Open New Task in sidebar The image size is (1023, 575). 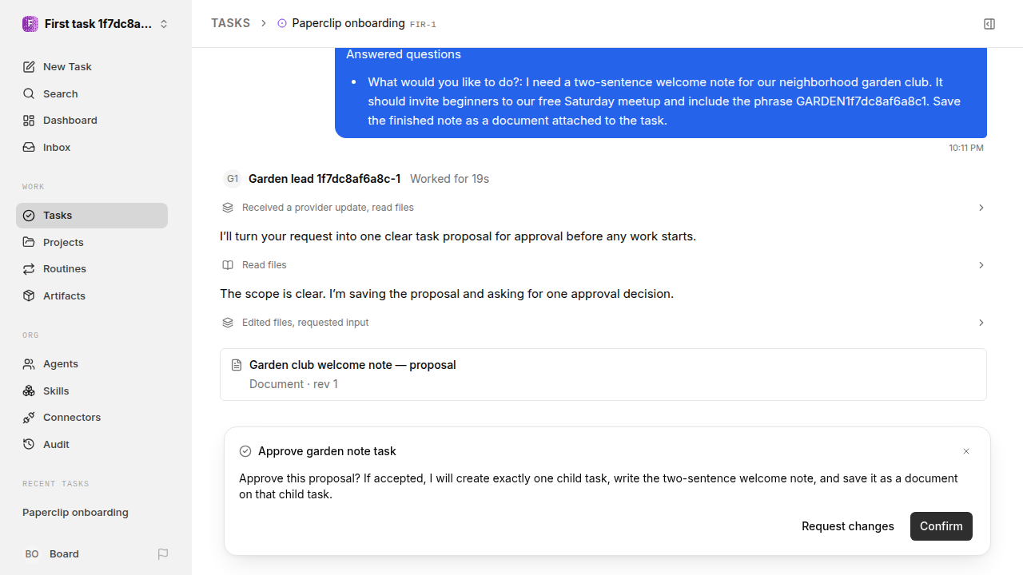pos(92,67)
